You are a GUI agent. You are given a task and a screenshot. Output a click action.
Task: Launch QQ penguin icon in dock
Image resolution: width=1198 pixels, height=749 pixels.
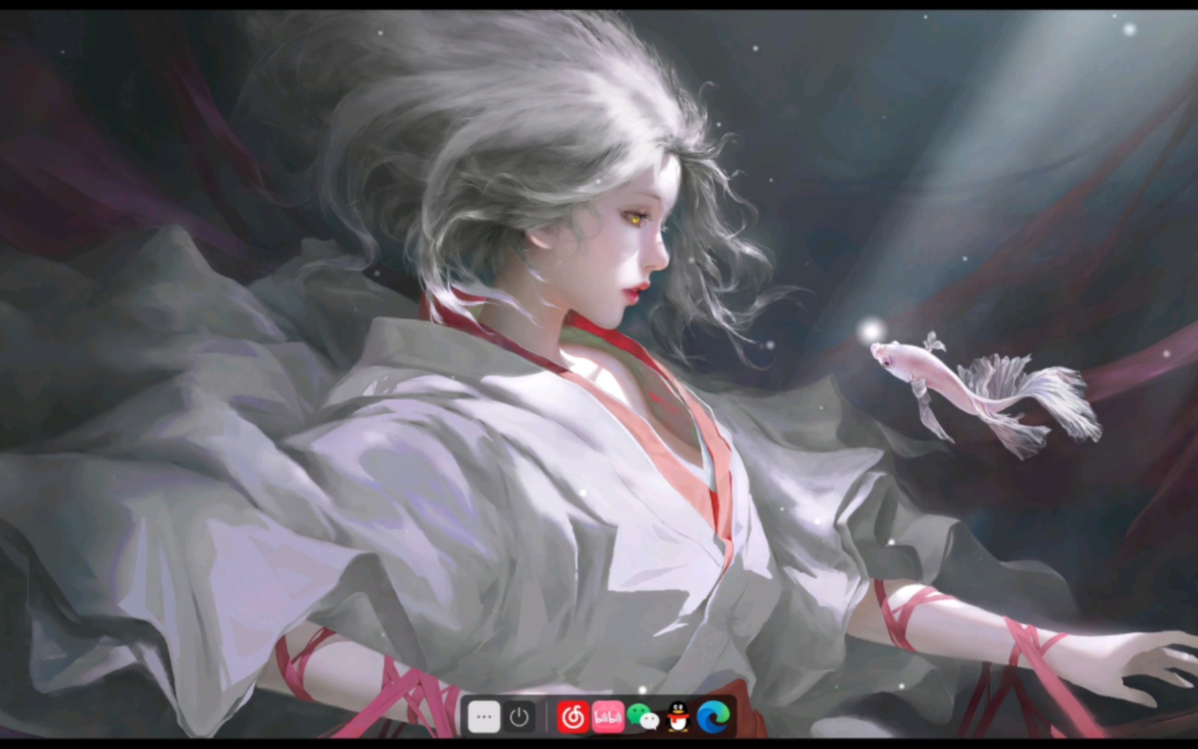pyautogui.click(x=678, y=717)
